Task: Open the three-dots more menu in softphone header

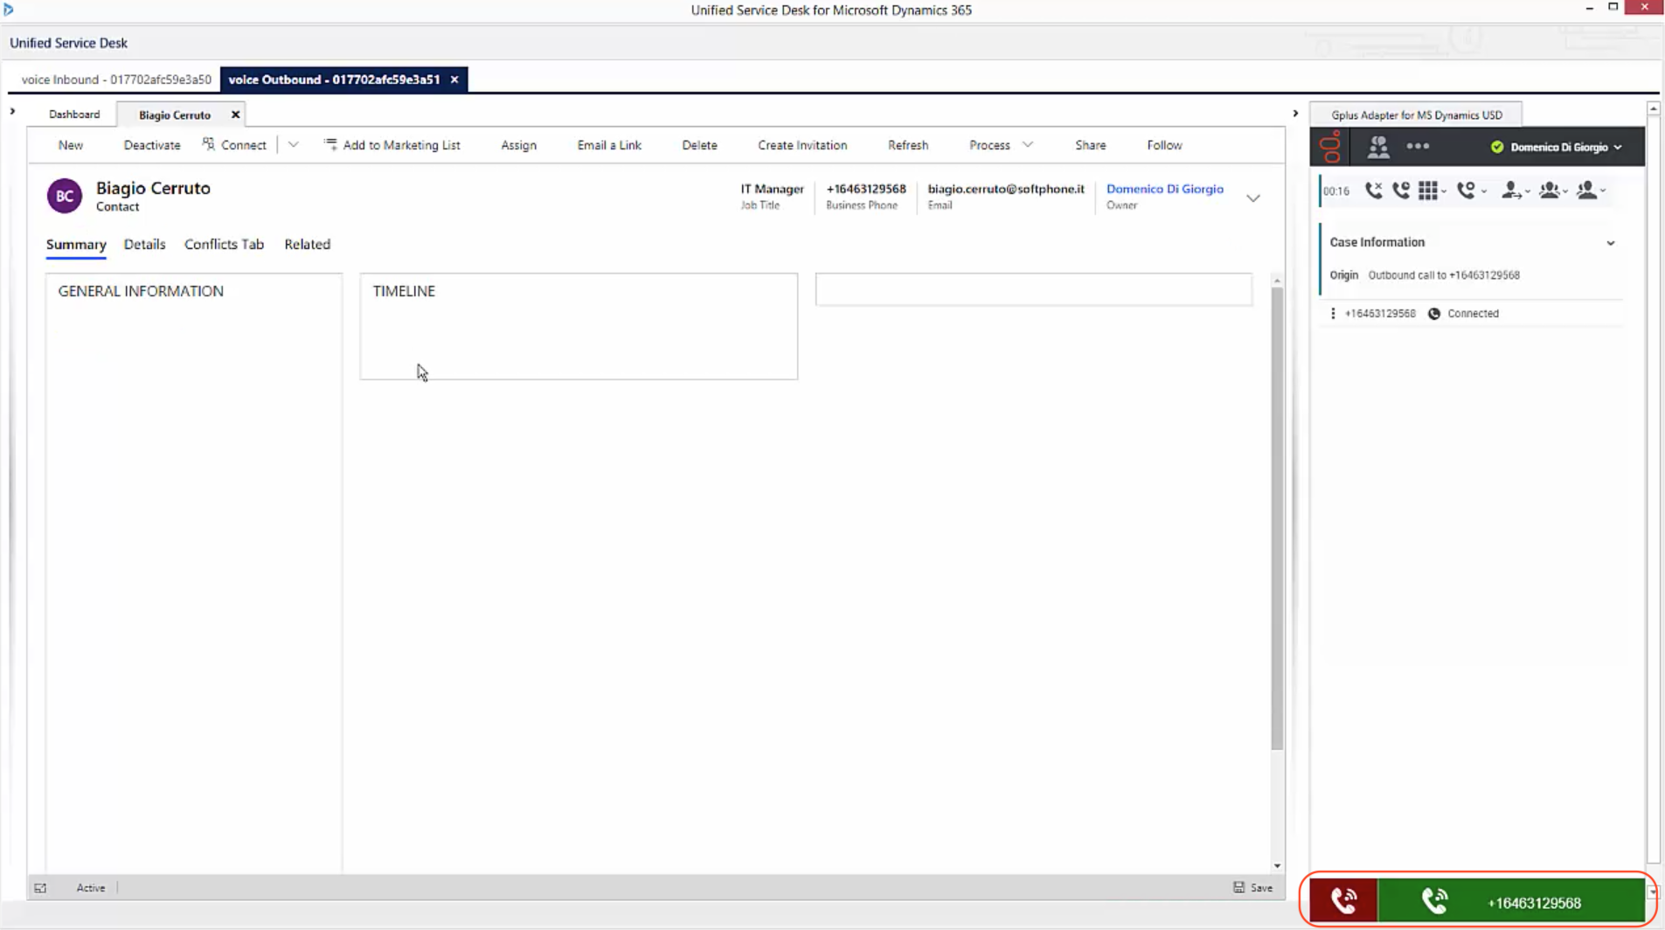Action: pyautogui.click(x=1418, y=147)
